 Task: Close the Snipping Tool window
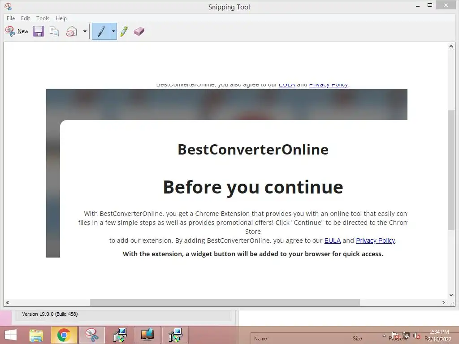[x=446, y=5]
